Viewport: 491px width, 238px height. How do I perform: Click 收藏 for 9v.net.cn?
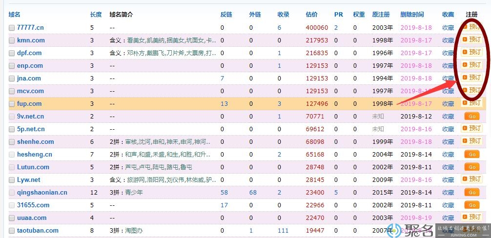448,117
